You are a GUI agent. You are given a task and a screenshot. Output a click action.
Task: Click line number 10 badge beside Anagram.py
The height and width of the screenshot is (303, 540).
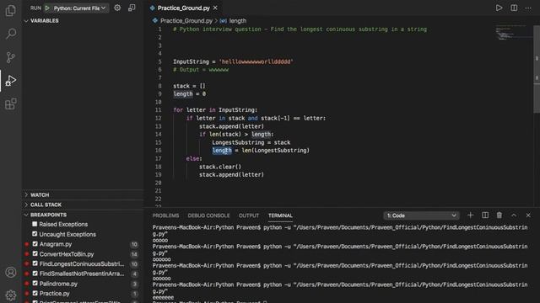click(134, 244)
